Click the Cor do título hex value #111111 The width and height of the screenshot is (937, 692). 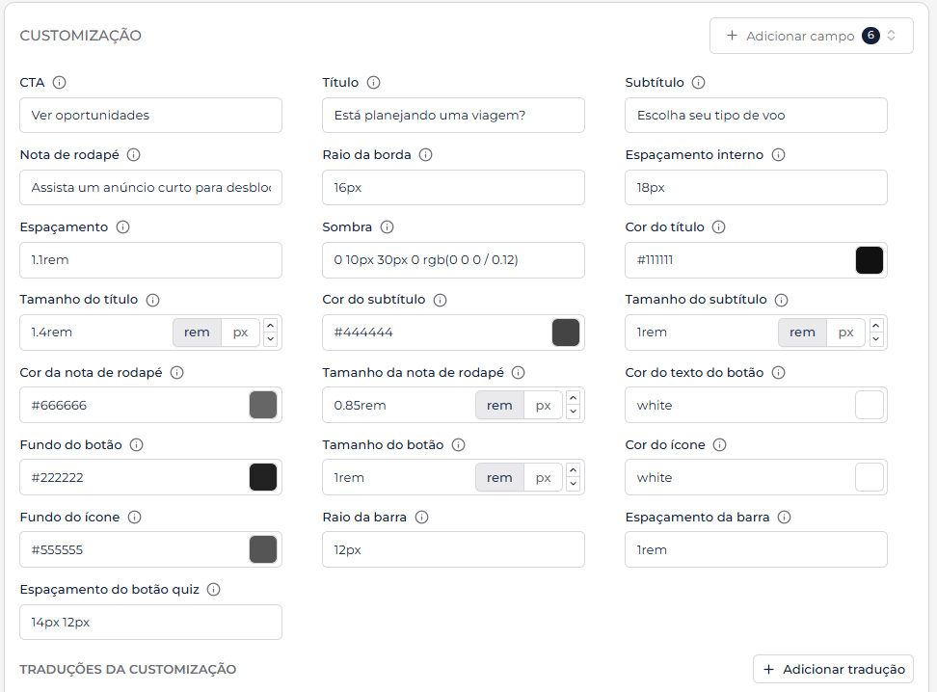(x=655, y=260)
